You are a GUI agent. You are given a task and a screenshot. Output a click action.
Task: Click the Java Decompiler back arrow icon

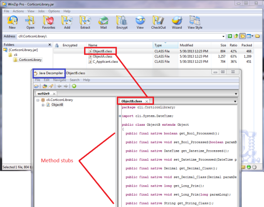click(60, 86)
